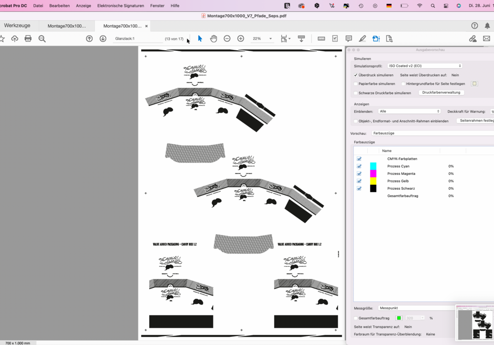Open the Wi-Fi status menu

coord(419,5)
